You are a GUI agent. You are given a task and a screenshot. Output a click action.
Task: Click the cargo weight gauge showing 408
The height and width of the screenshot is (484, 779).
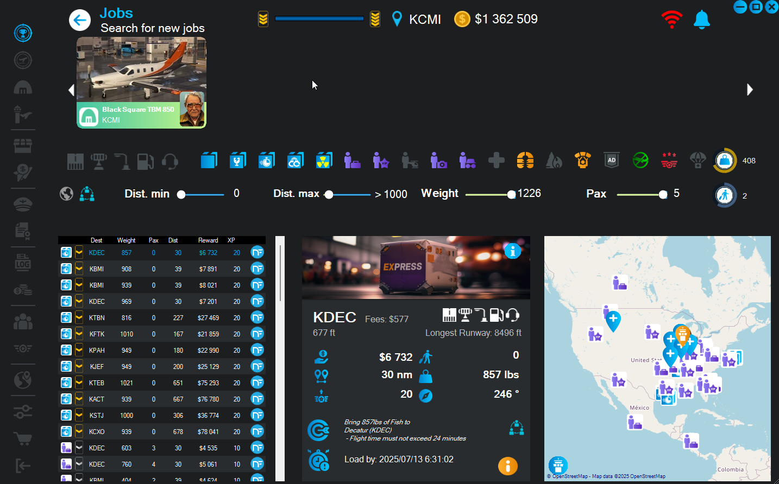tap(725, 161)
